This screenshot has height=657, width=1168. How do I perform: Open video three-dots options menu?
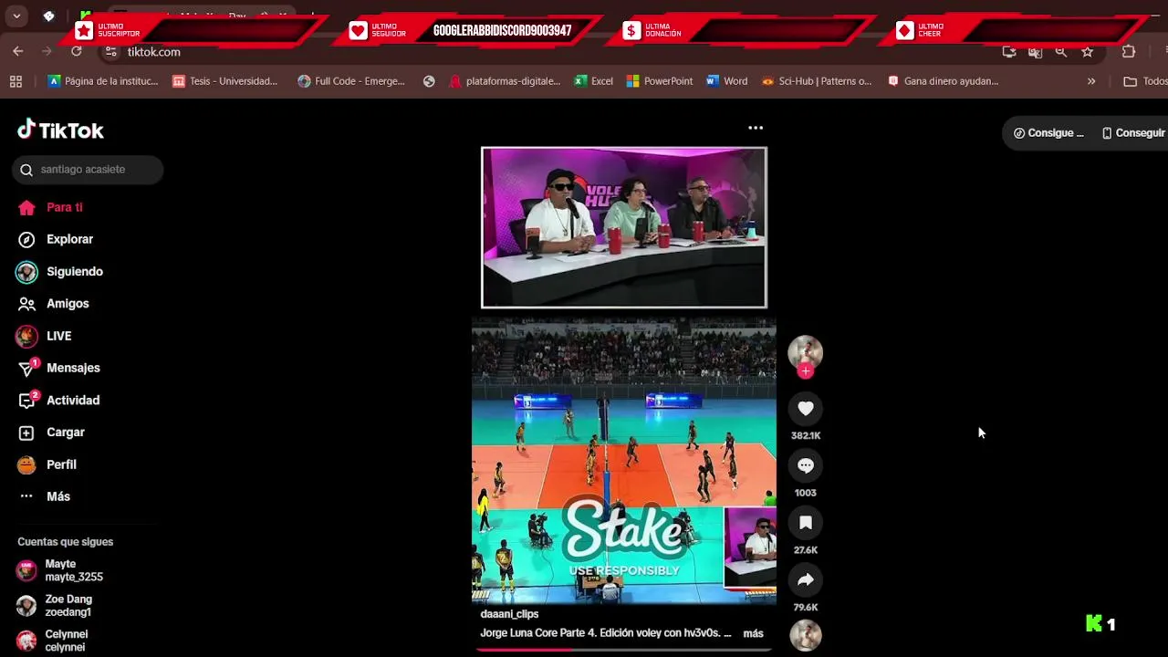click(756, 128)
